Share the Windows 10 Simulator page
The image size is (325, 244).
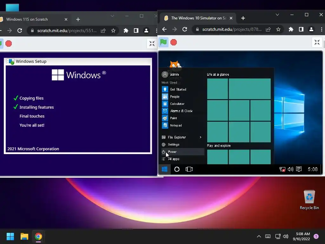268,29
